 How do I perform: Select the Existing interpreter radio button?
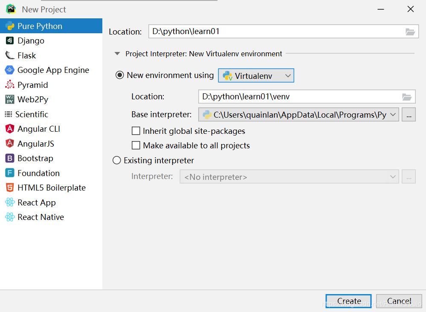pyautogui.click(x=117, y=161)
